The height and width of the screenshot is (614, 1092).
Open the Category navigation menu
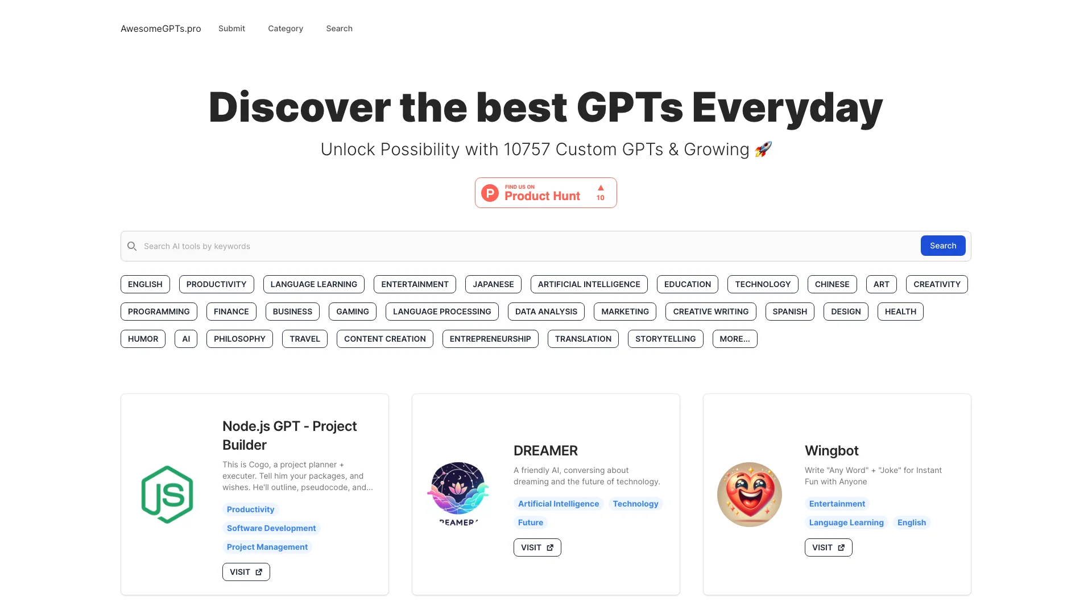point(285,28)
